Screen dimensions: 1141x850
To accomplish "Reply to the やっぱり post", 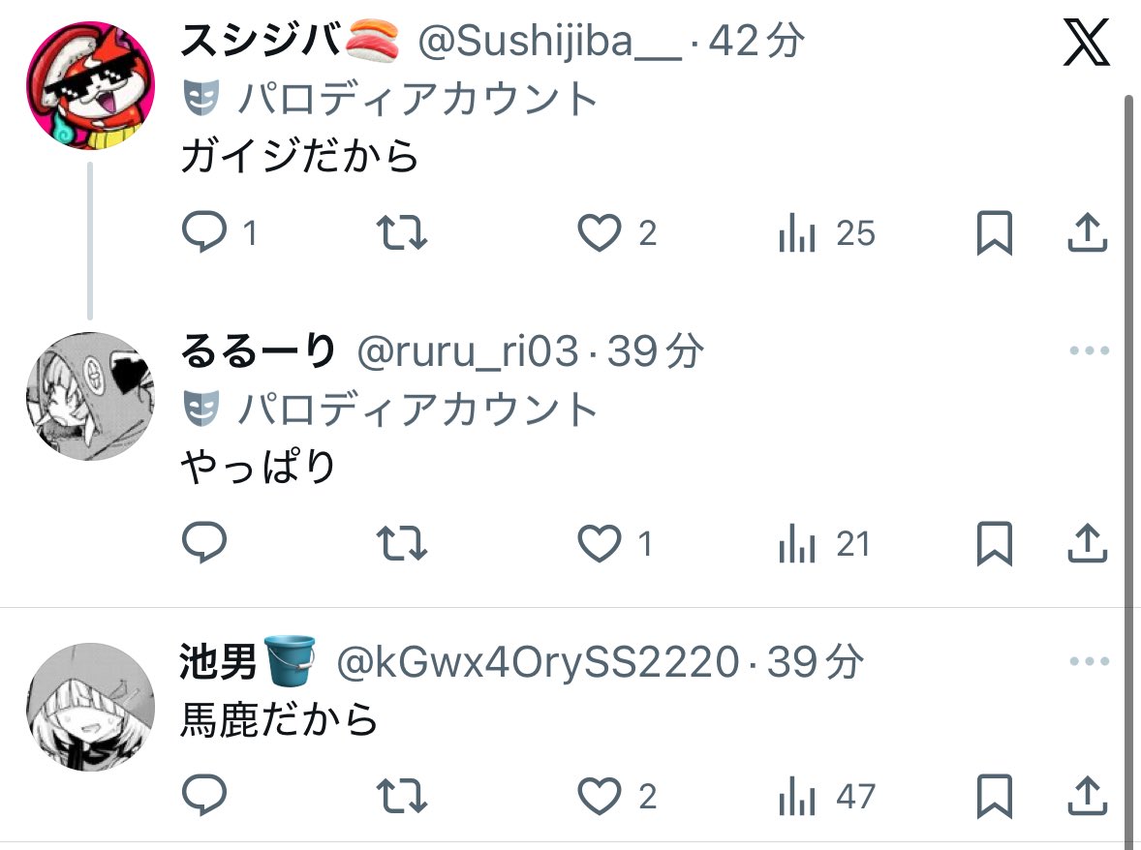I will (204, 543).
